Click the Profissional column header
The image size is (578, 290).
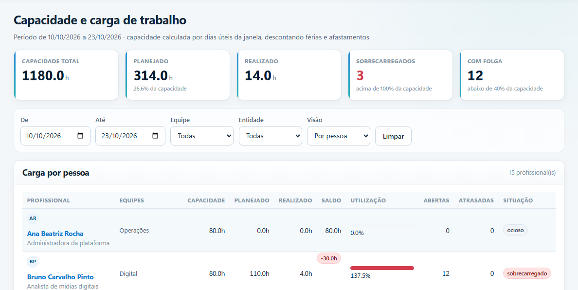pyautogui.click(x=48, y=200)
